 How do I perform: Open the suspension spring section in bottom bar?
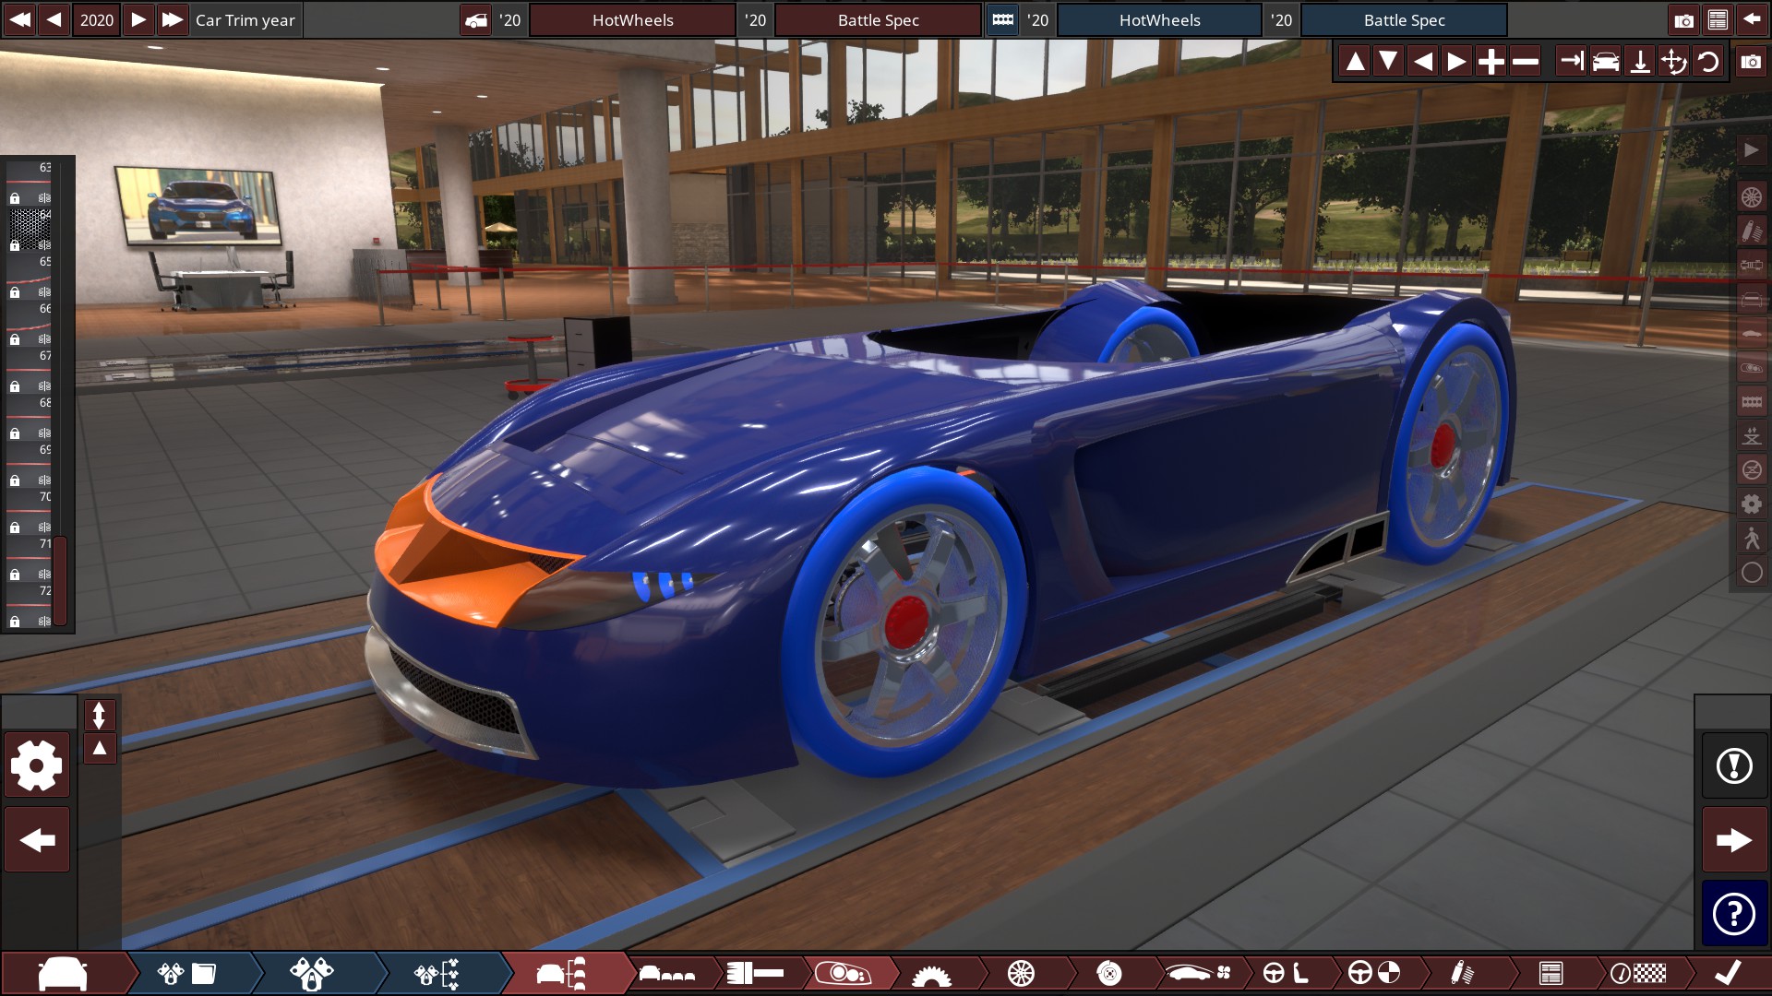(x=1461, y=973)
